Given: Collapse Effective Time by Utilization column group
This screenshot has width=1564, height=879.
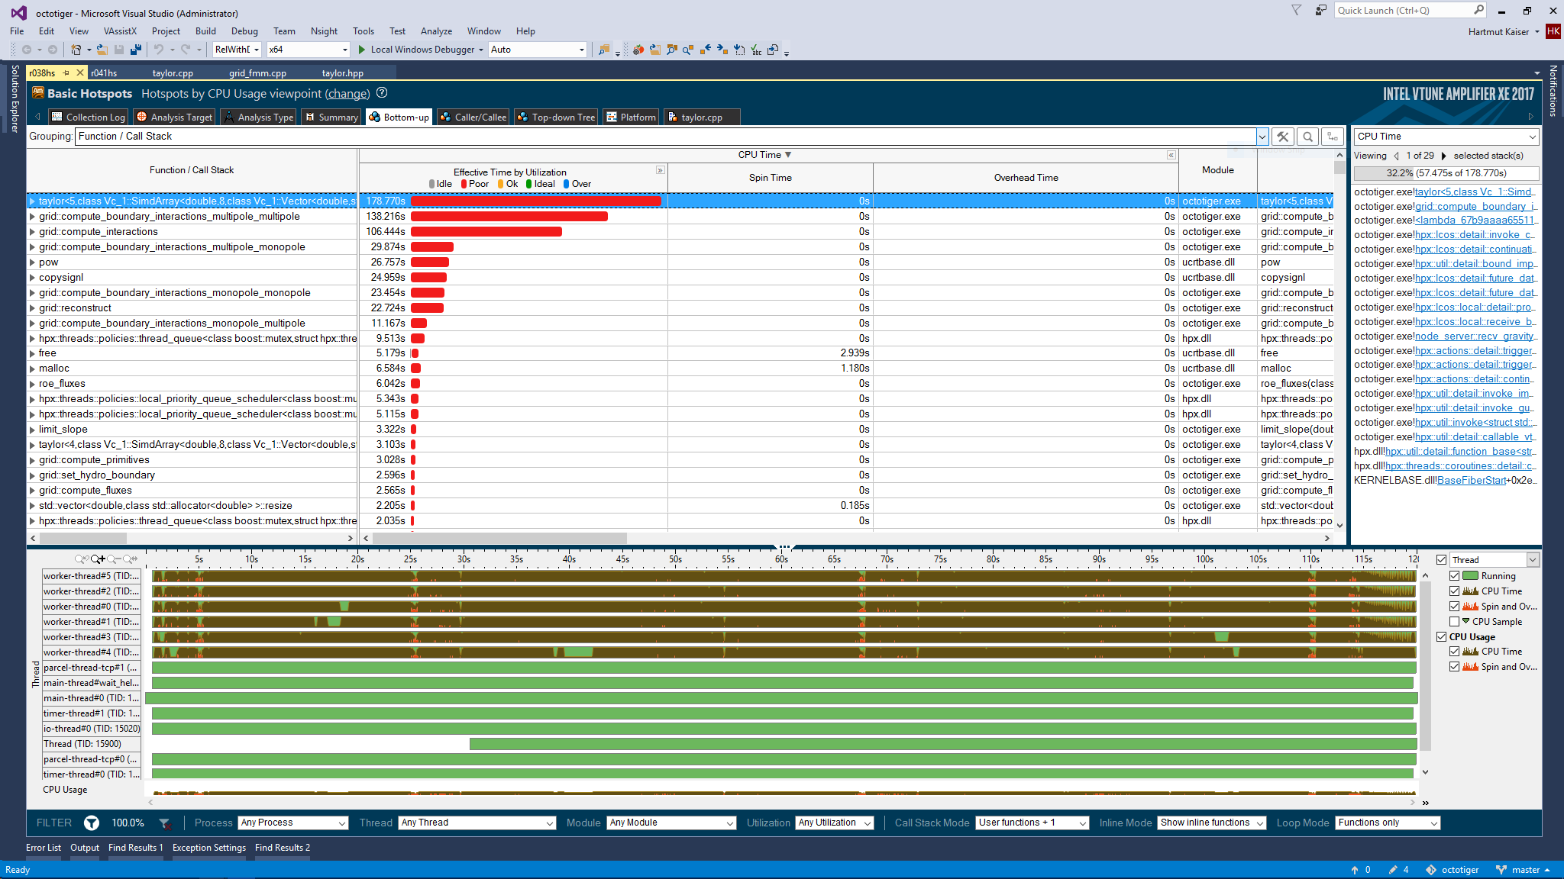Looking at the screenshot, I should pyautogui.click(x=661, y=170).
